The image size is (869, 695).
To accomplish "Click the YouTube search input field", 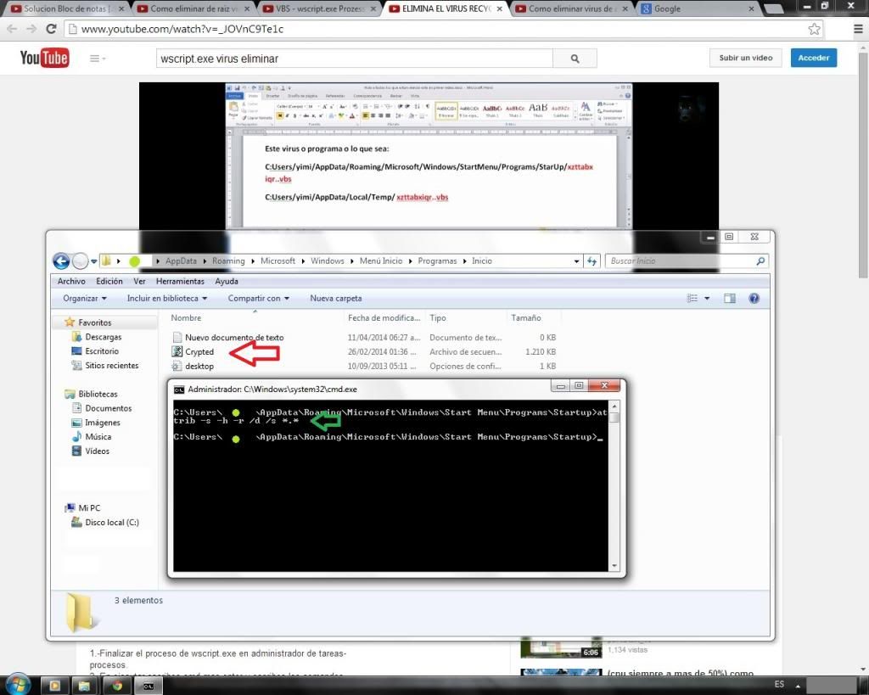I will tap(355, 59).
